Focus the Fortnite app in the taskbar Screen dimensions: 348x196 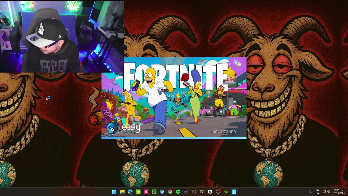[234, 192]
